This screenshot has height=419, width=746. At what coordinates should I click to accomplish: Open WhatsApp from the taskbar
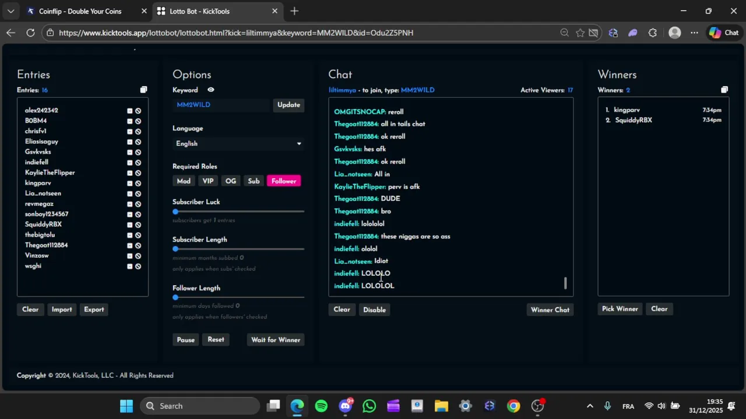[369, 406]
